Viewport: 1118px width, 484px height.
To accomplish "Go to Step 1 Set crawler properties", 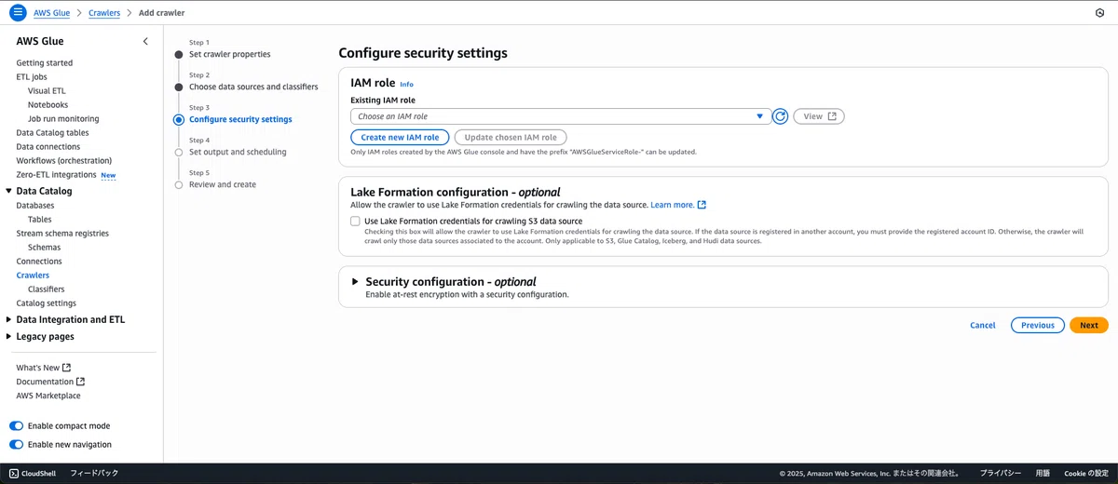I will [x=229, y=54].
